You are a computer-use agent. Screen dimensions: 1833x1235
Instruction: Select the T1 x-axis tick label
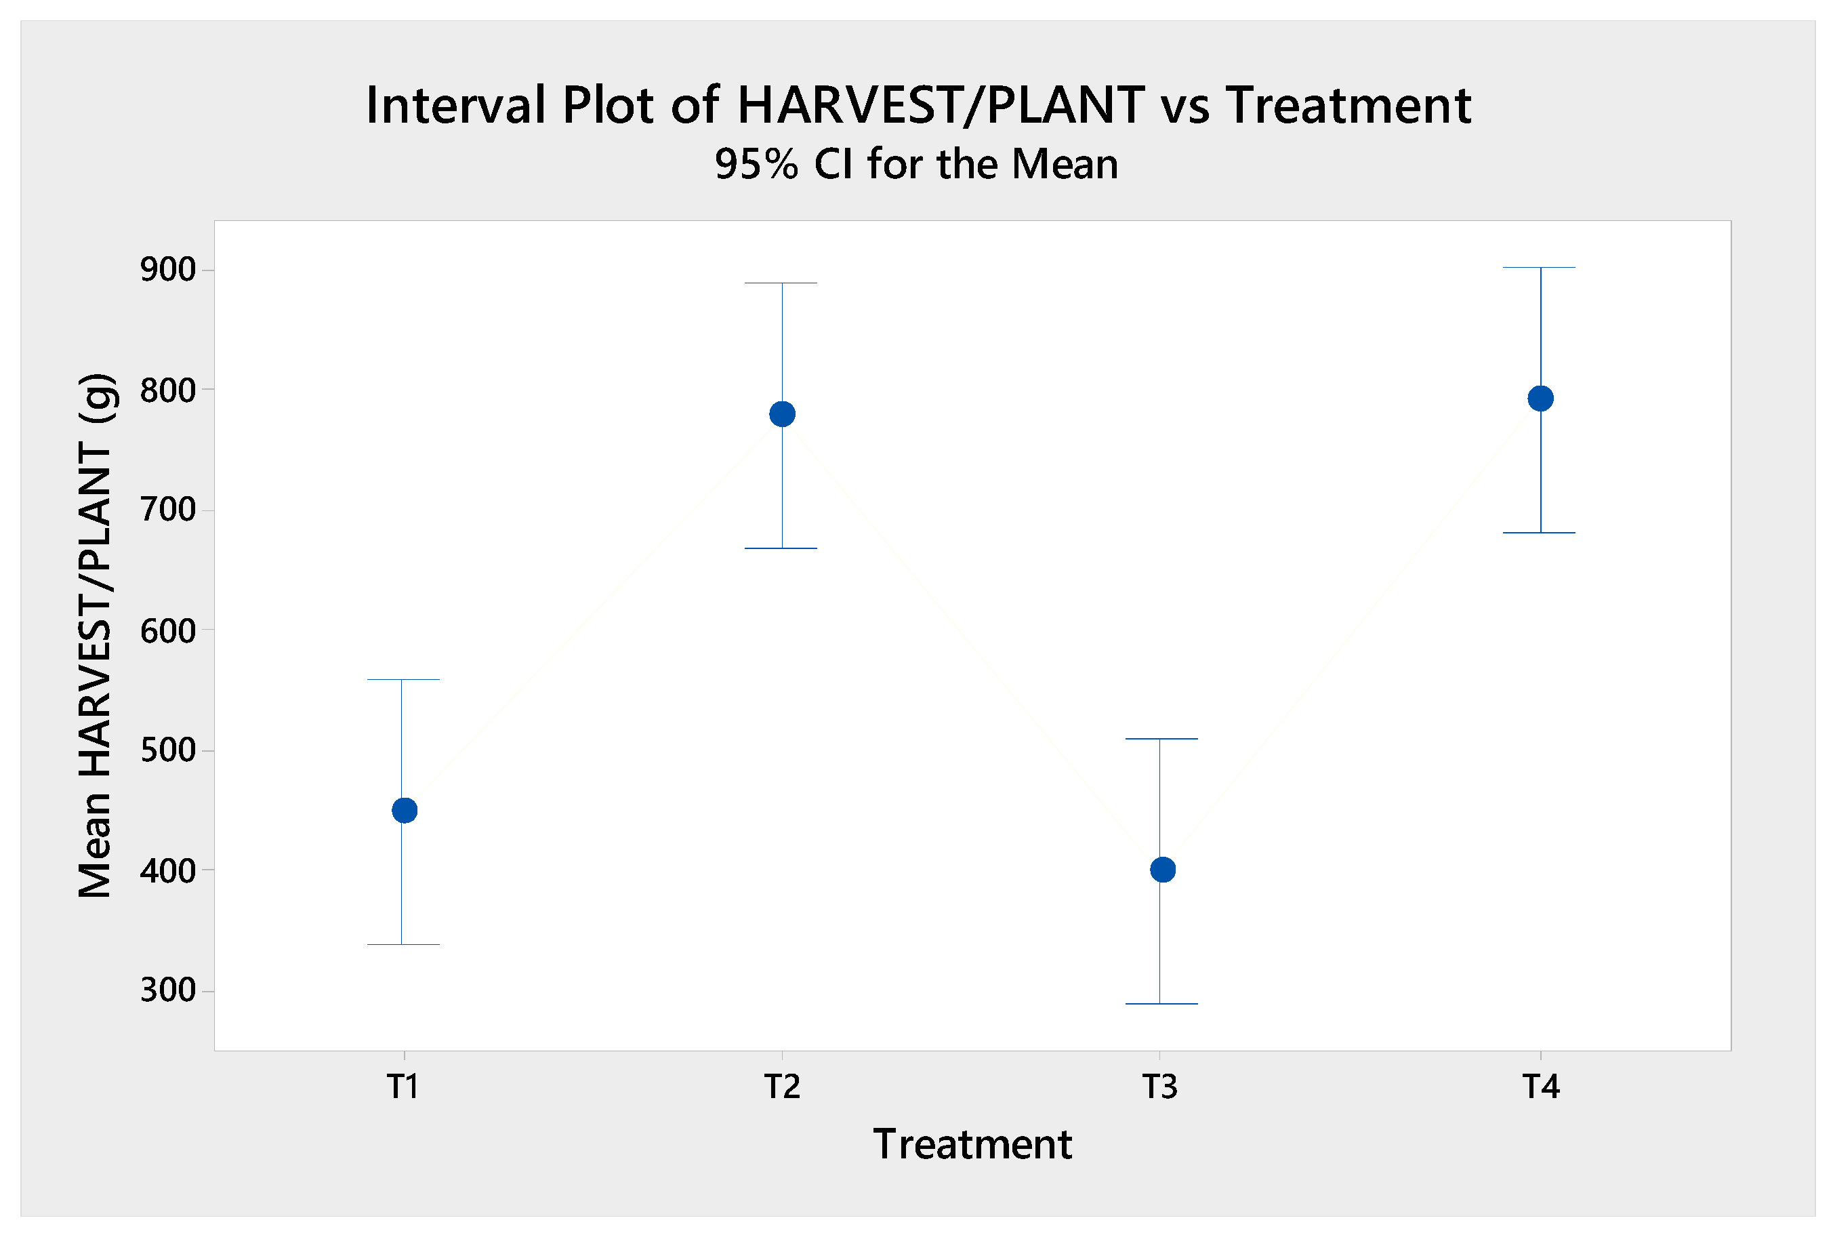point(403,1087)
